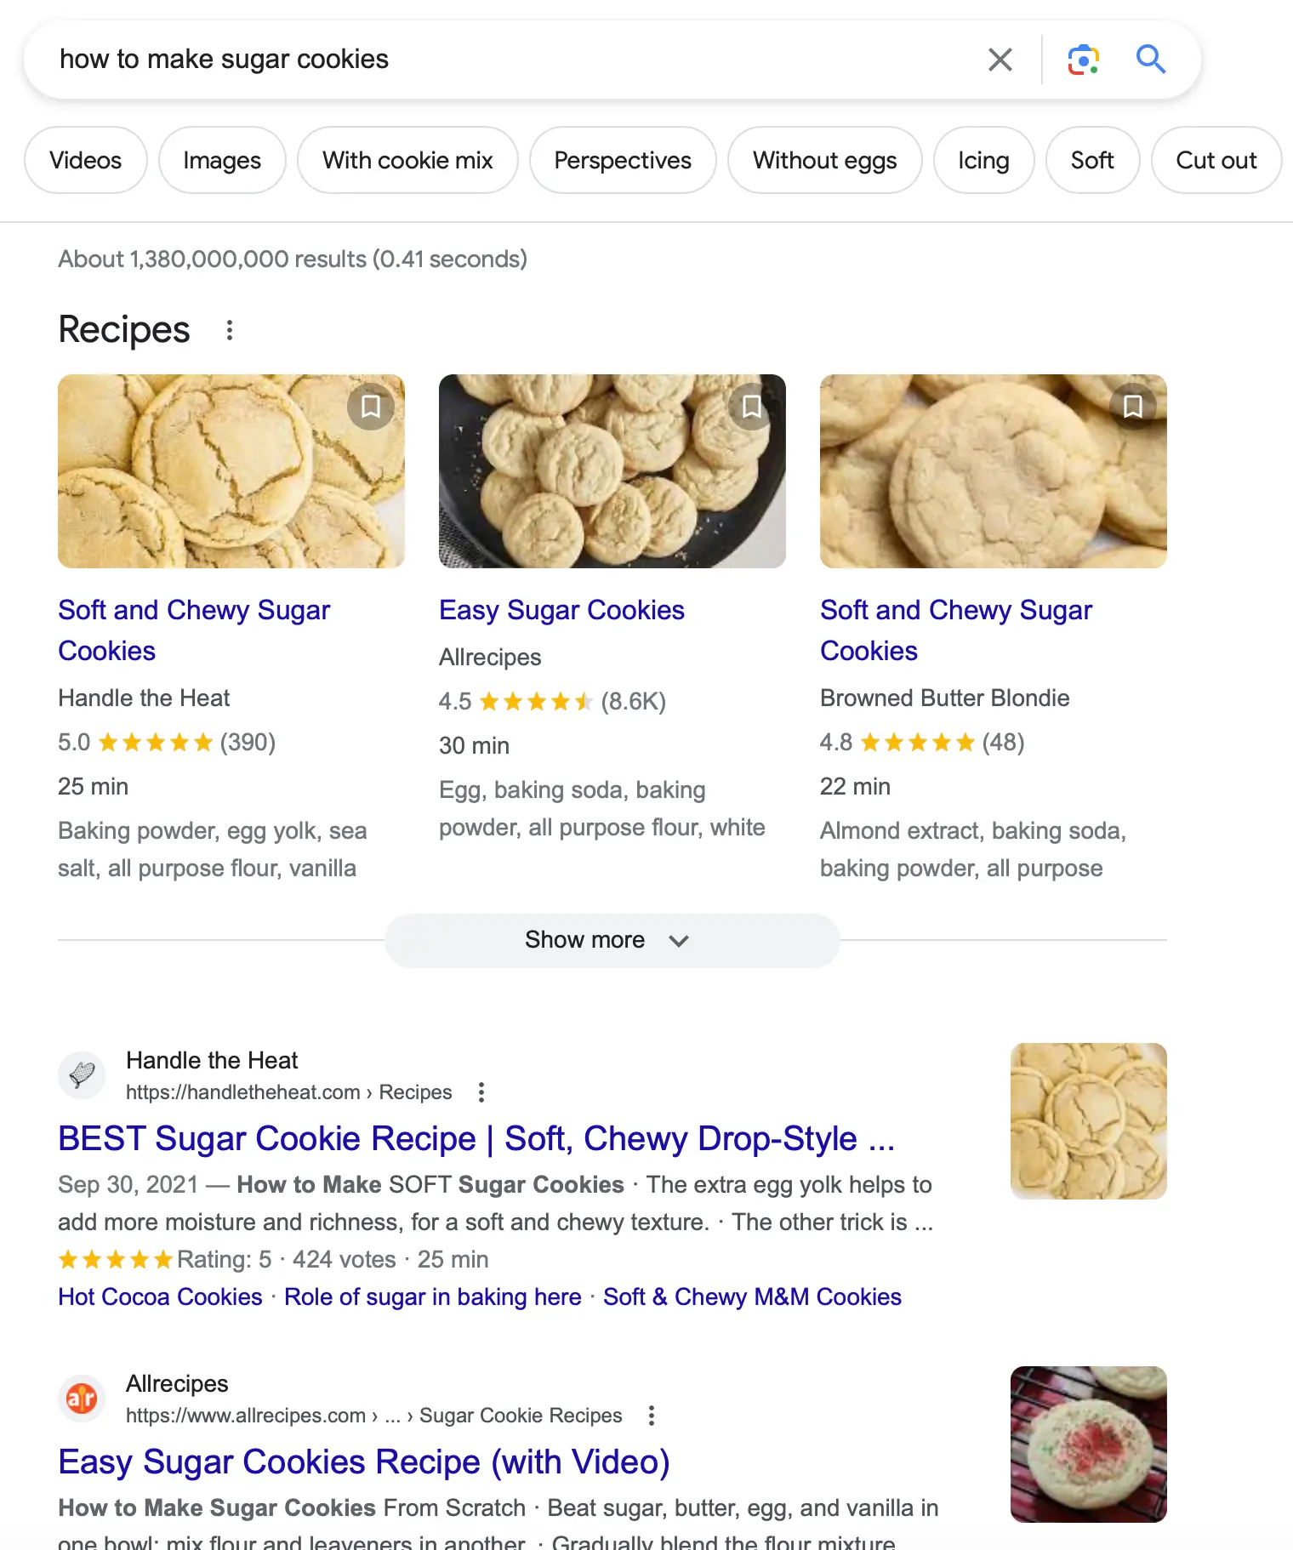Image resolution: width=1293 pixels, height=1550 pixels.
Task: Follow the Hot Cocoa Cookies sitelink
Action: [160, 1296]
